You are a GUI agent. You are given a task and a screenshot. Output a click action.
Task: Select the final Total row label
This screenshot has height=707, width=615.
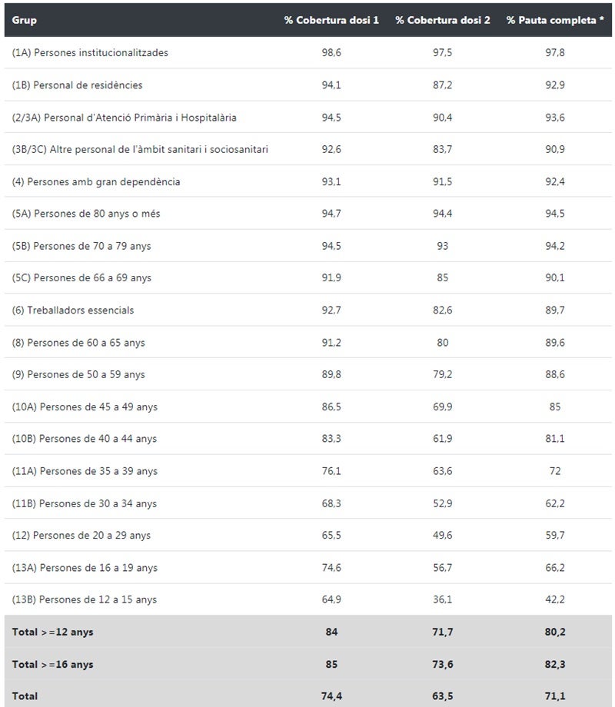[x=25, y=696]
